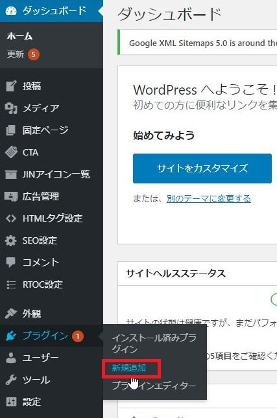Click the RTOC設定 list icon
277x418 pixels.
coord(11,284)
